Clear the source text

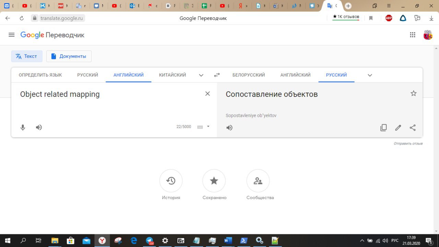(x=207, y=94)
